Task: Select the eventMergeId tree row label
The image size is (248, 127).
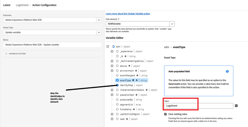Action: pos(128,76)
